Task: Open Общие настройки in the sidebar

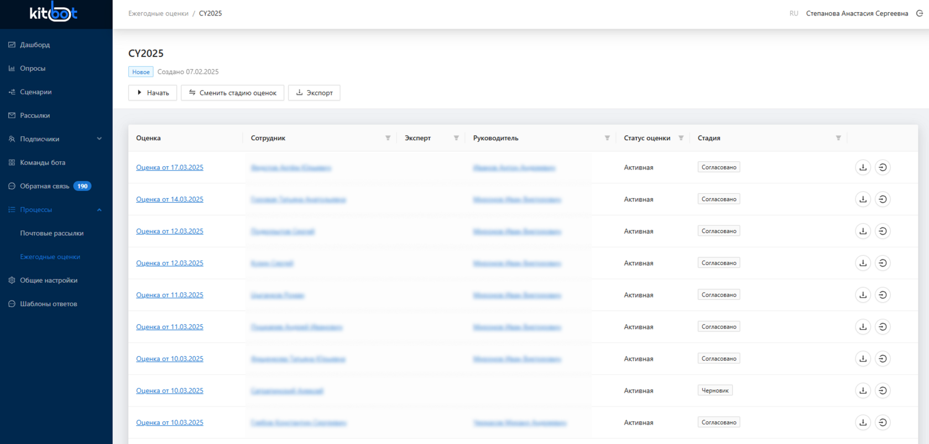Action: point(49,281)
